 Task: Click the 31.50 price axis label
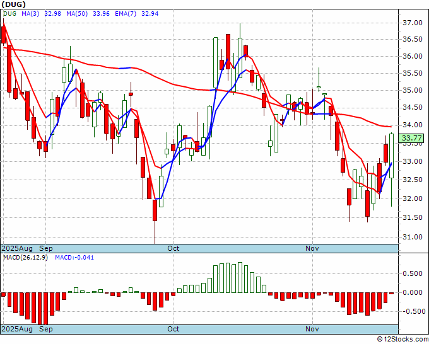[x=413, y=218]
